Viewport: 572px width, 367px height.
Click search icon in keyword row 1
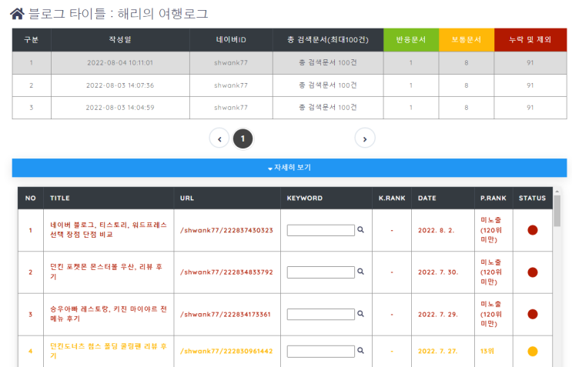click(x=360, y=229)
